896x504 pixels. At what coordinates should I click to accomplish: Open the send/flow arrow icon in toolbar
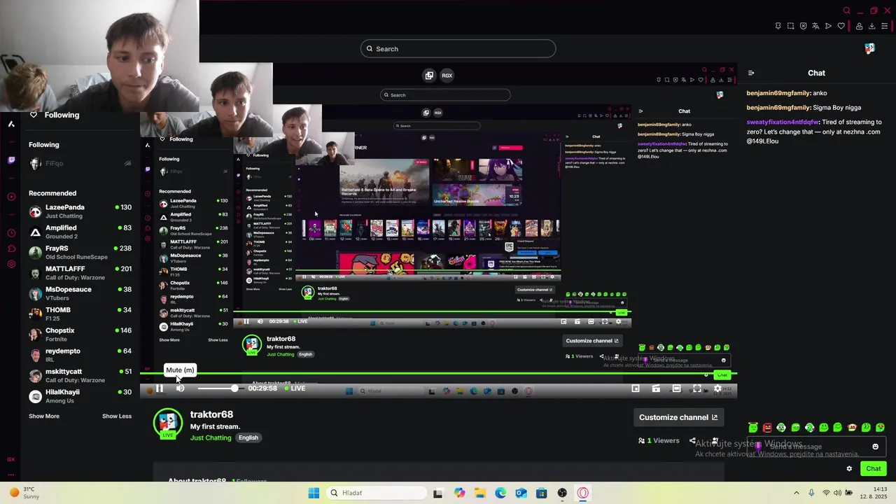click(829, 27)
